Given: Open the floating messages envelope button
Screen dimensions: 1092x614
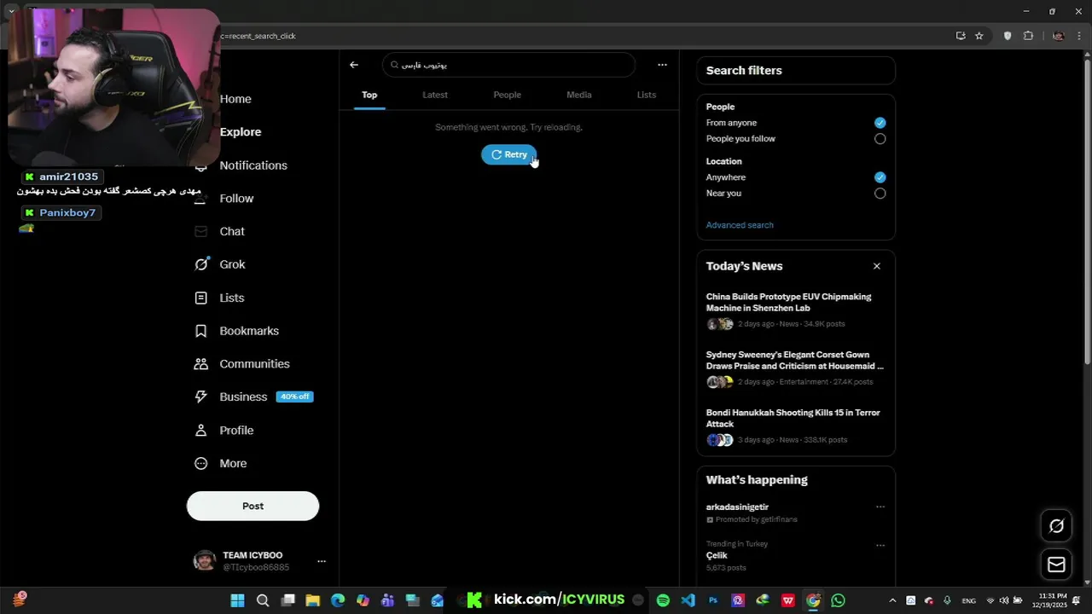Looking at the screenshot, I should tap(1056, 565).
